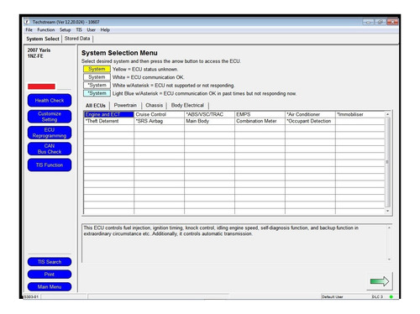Click the green arrow to access ECU
Viewport: 420px width, 314px height.
(x=380, y=281)
